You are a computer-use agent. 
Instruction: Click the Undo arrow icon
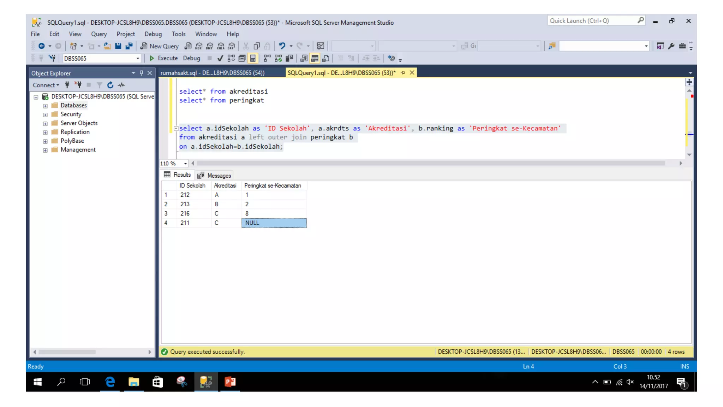(282, 46)
